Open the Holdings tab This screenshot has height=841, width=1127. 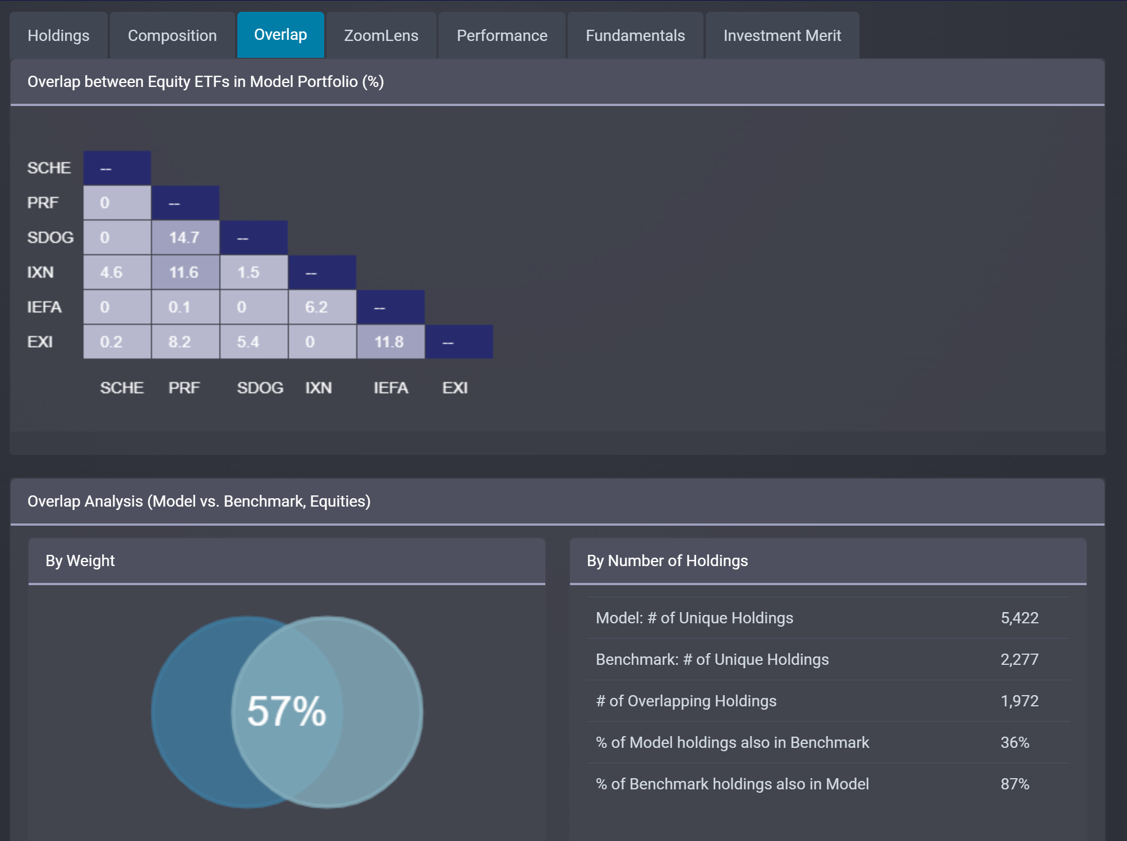pos(58,35)
